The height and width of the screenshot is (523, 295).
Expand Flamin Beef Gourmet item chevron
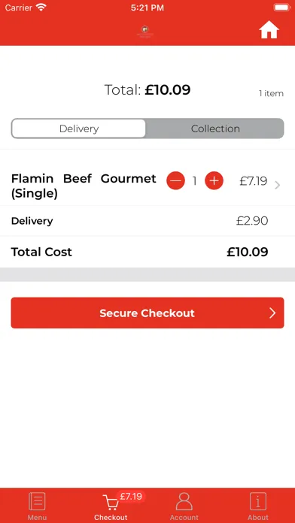pos(277,185)
